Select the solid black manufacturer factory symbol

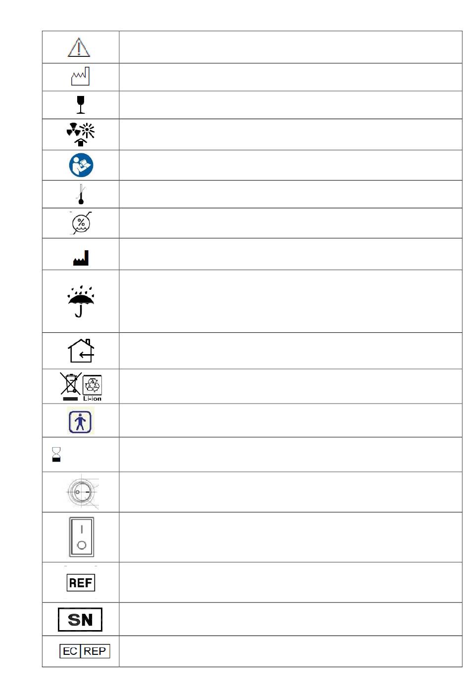(81, 258)
